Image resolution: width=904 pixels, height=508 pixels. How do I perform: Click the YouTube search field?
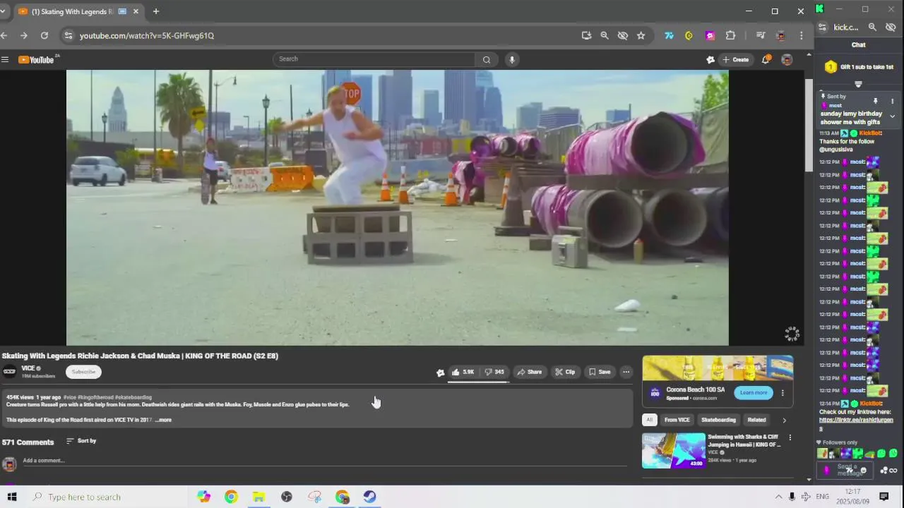pyautogui.click(x=374, y=59)
